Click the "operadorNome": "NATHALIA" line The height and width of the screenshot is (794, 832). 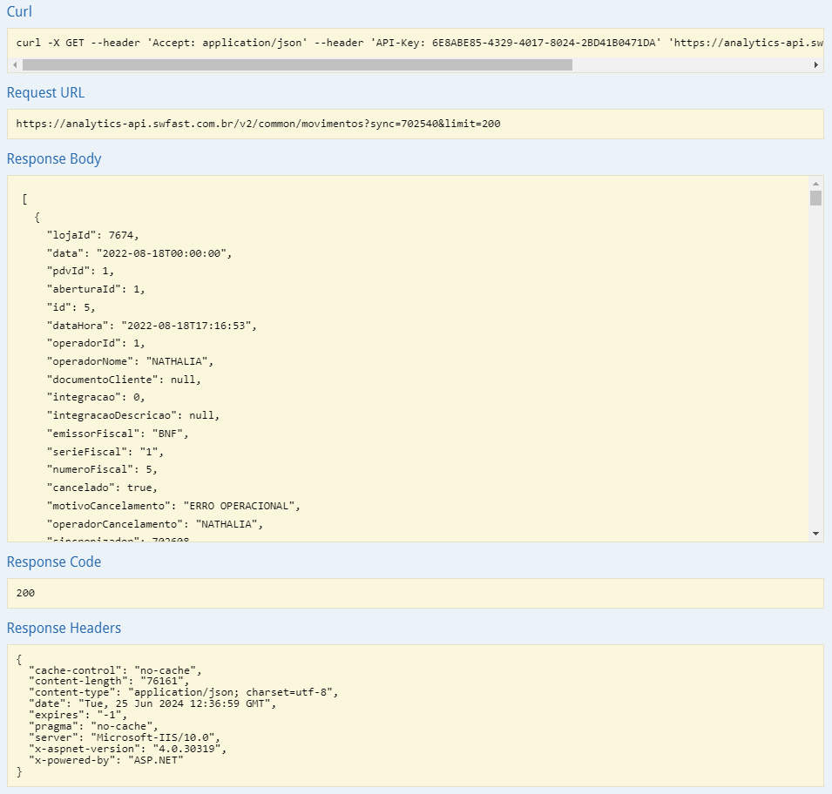pyautogui.click(x=130, y=360)
